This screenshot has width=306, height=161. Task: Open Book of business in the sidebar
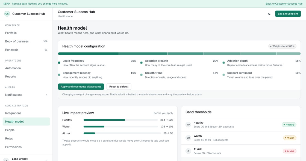click(x=26, y=41)
